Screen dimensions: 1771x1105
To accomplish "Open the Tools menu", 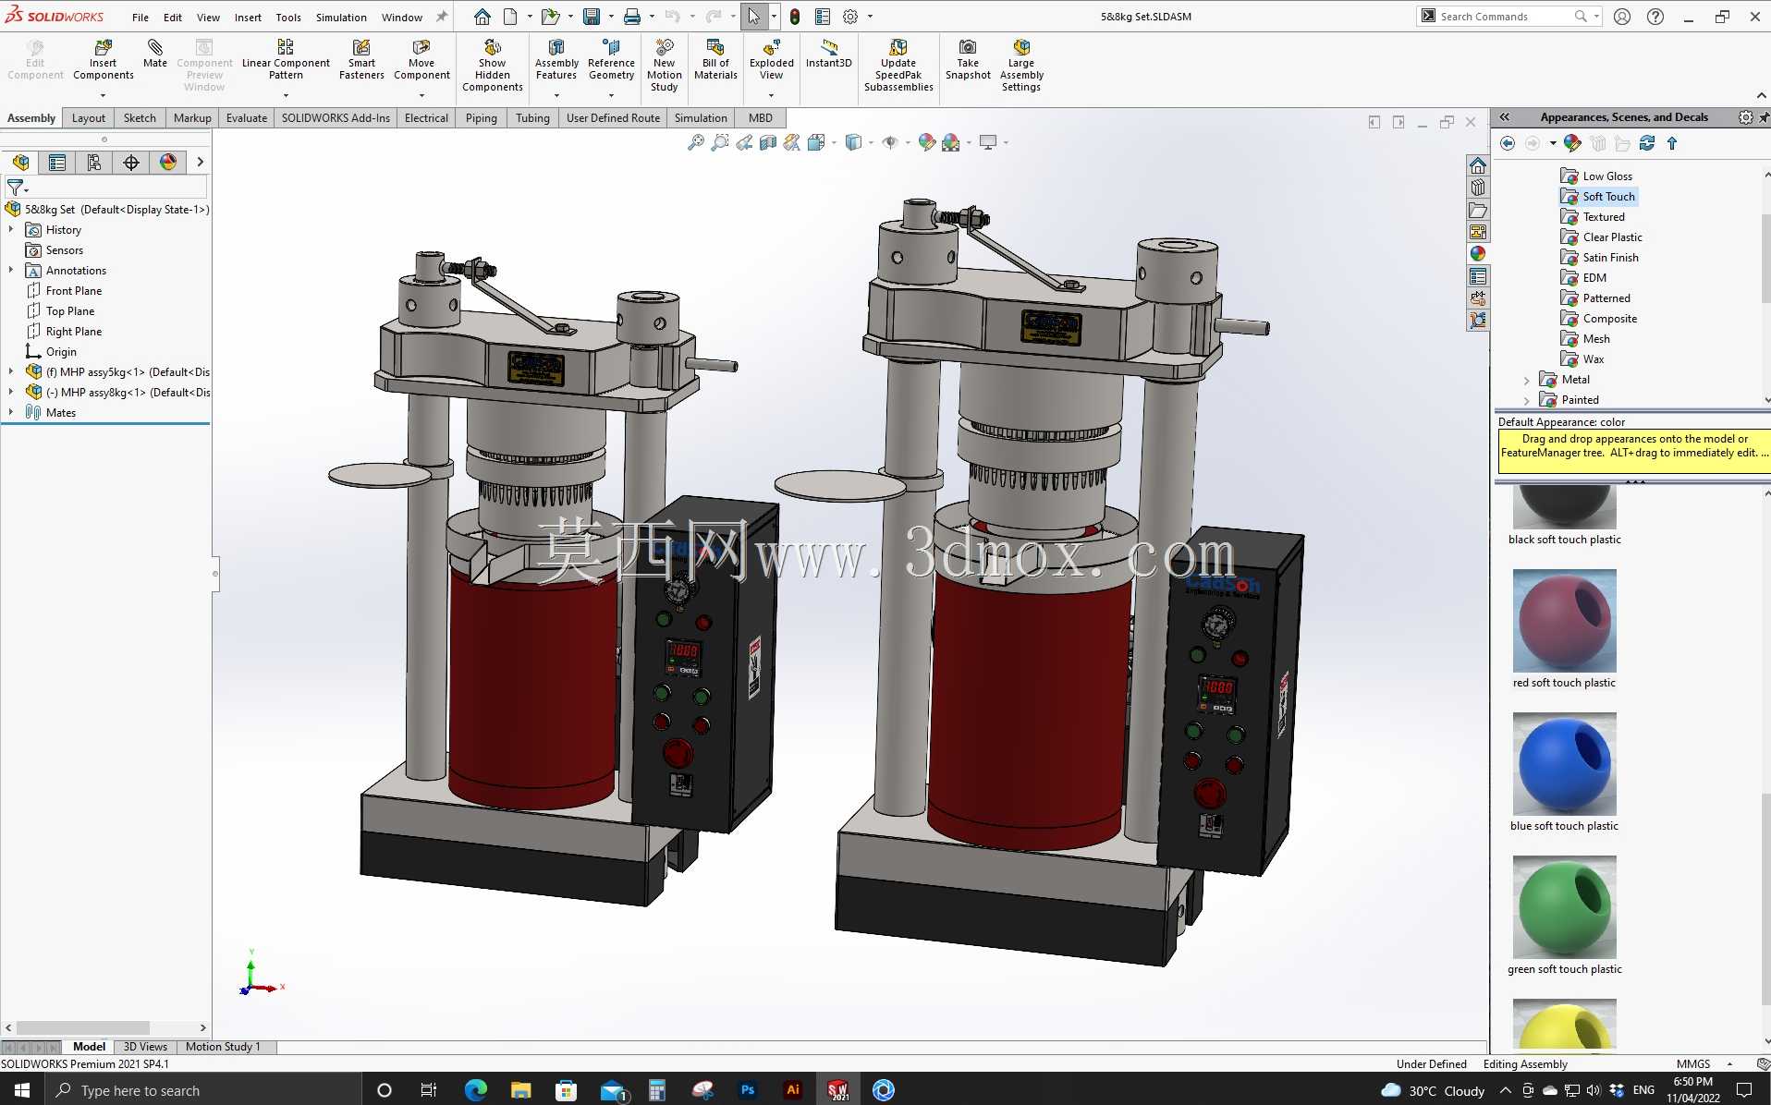I will [288, 17].
